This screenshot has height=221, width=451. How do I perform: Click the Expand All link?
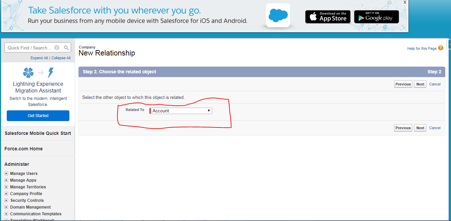(39, 58)
